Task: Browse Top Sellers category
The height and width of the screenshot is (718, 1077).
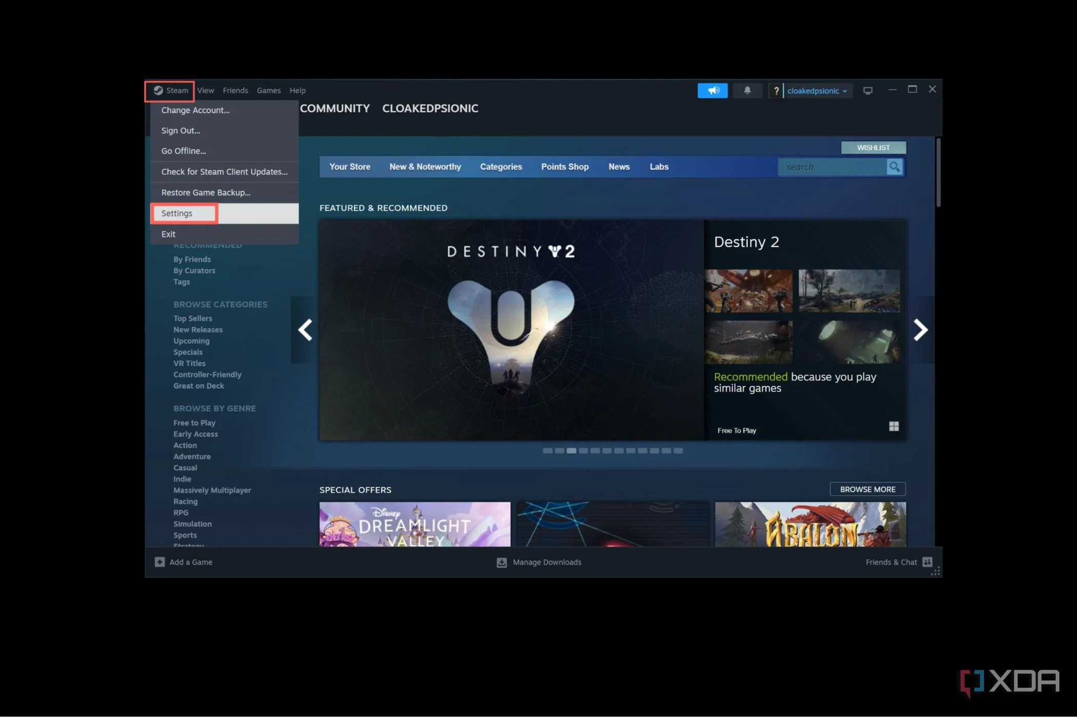Action: click(193, 318)
